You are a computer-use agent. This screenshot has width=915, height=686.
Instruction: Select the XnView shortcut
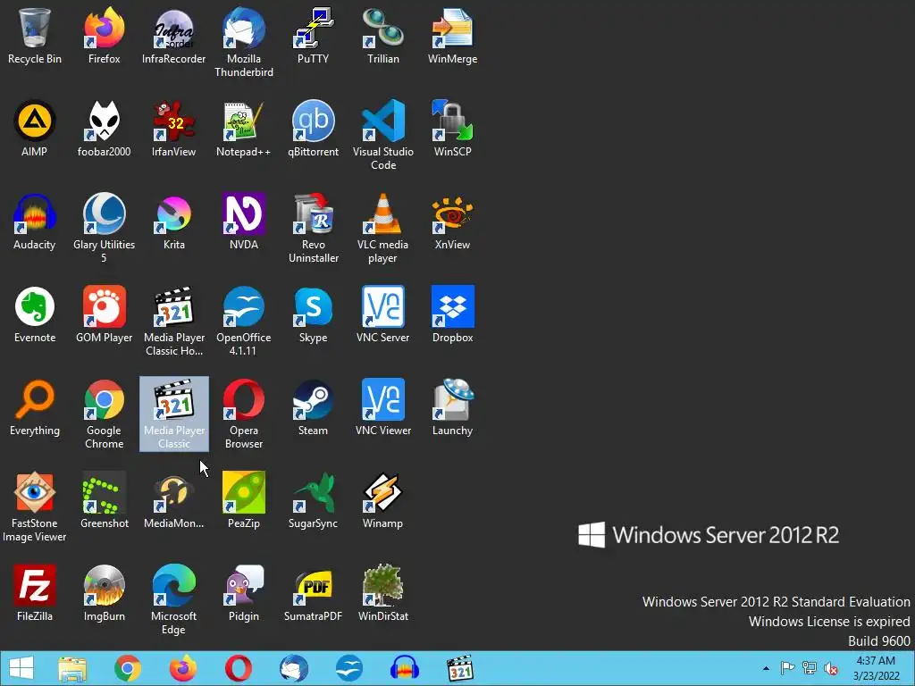click(453, 222)
